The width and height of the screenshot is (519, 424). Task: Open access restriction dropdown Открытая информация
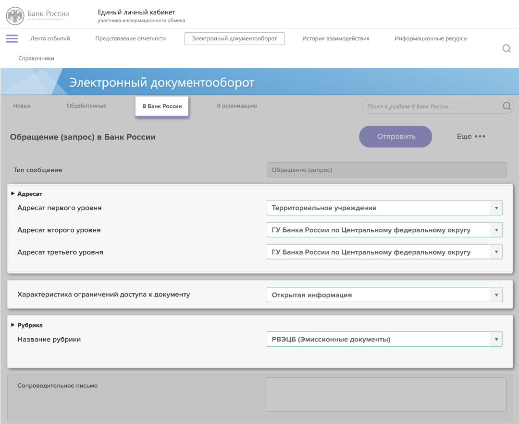pos(384,295)
